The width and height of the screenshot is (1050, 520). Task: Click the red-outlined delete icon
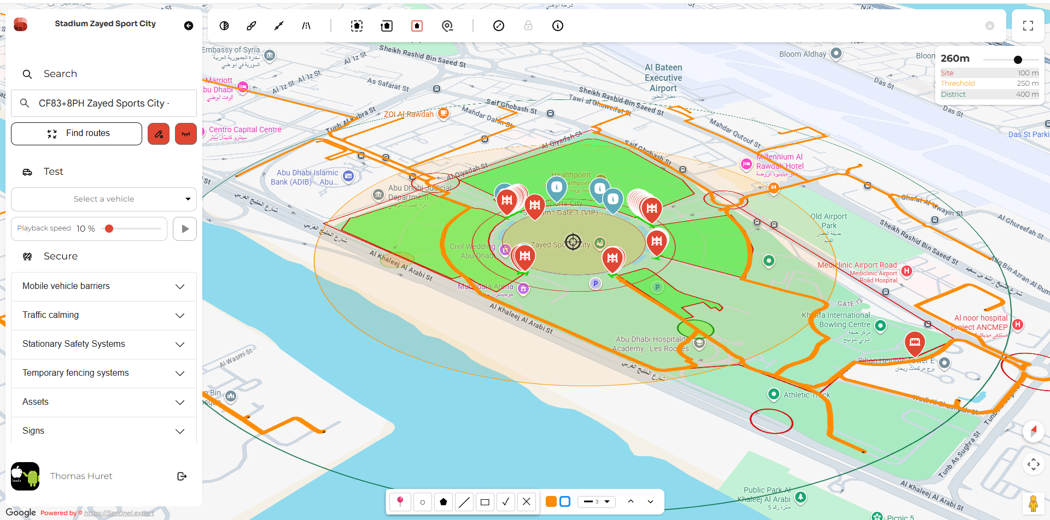(417, 26)
